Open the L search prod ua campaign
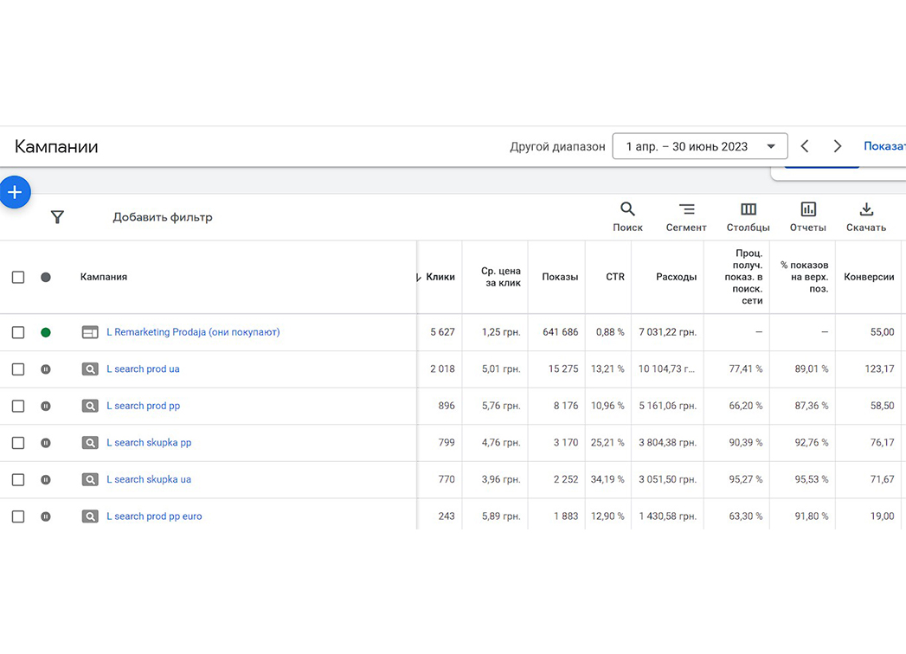The width and height of the screenshot is (906, 654). [x=143, y=369]
